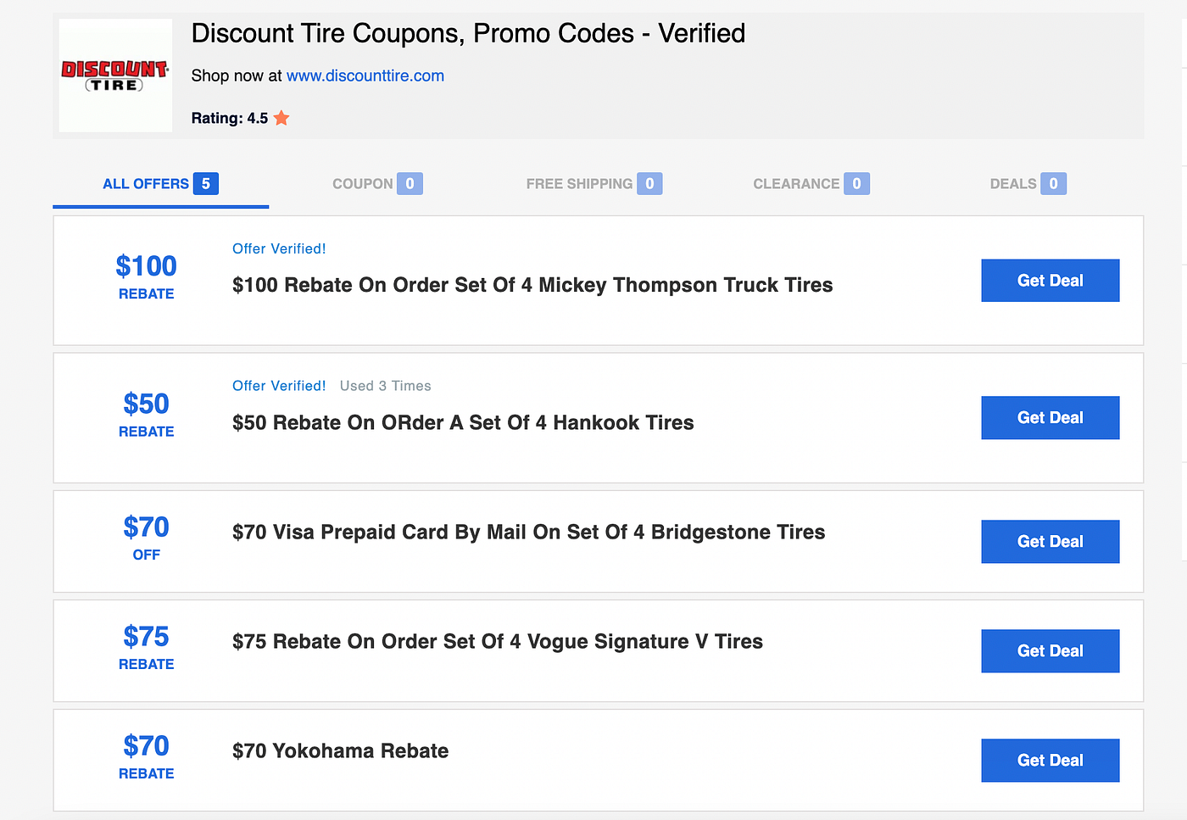The image size is (1187, 820).
Task: Open the $70 Yokohama Rebate title
Action: (340, 751)
